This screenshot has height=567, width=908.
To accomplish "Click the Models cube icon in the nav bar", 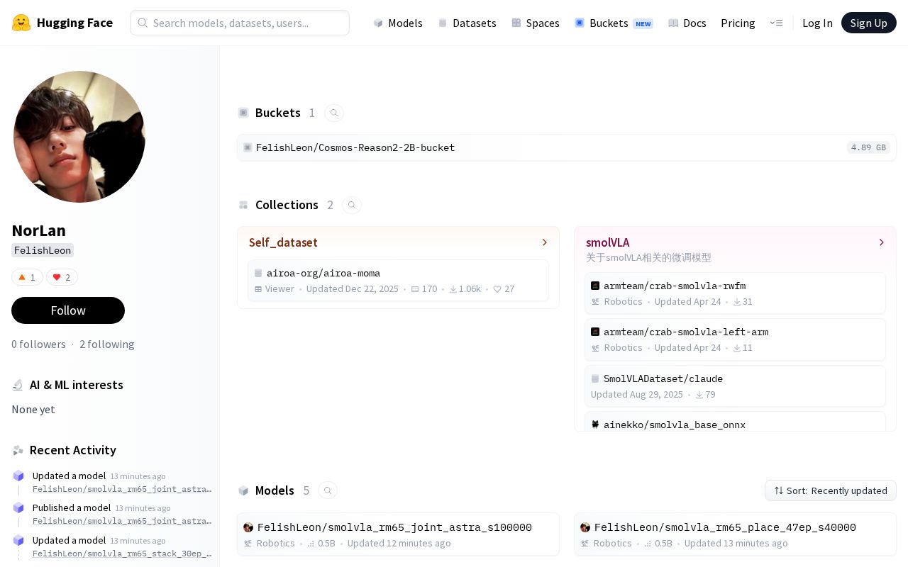I will pyautogui.click(x=378, y=23).
